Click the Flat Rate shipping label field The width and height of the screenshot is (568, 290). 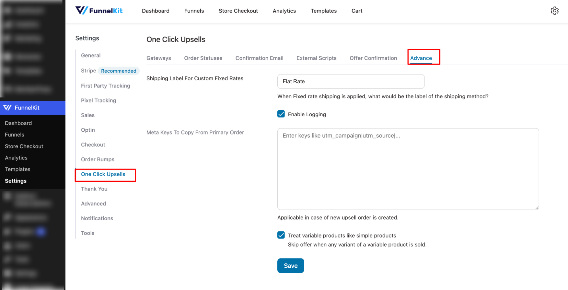click(x=350, y=81)
